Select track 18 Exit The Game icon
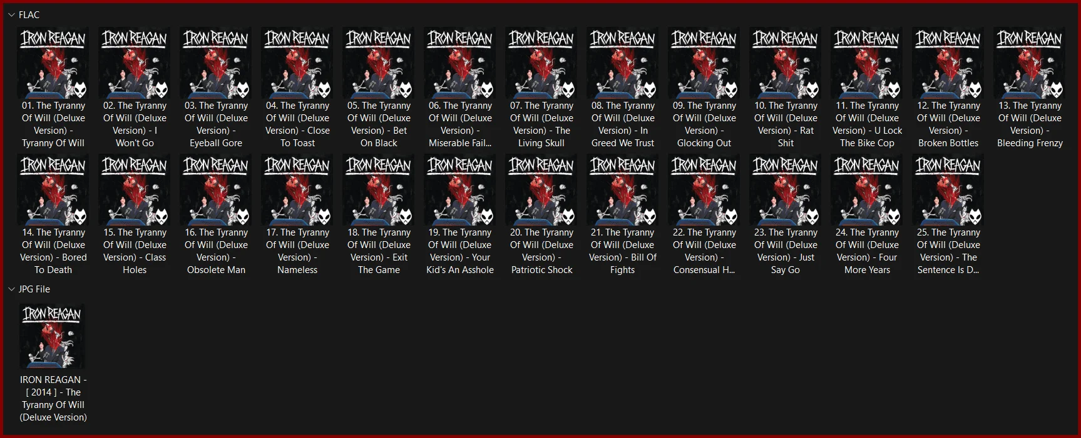The image size is (1081, 438). [x=379, y=189]
